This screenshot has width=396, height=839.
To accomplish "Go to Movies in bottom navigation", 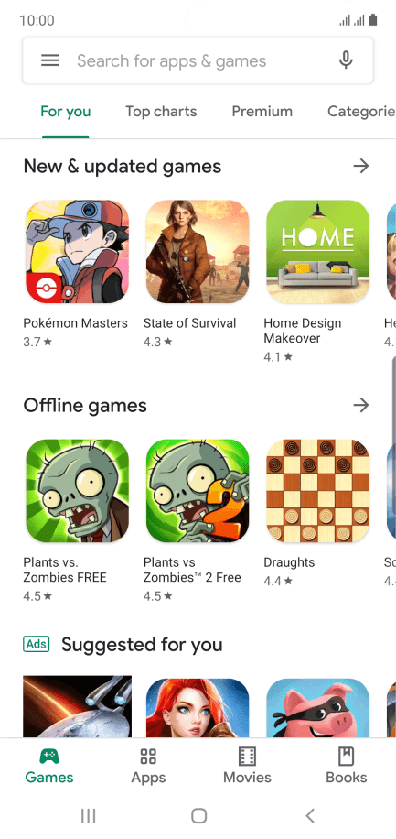I will [248, 767].
